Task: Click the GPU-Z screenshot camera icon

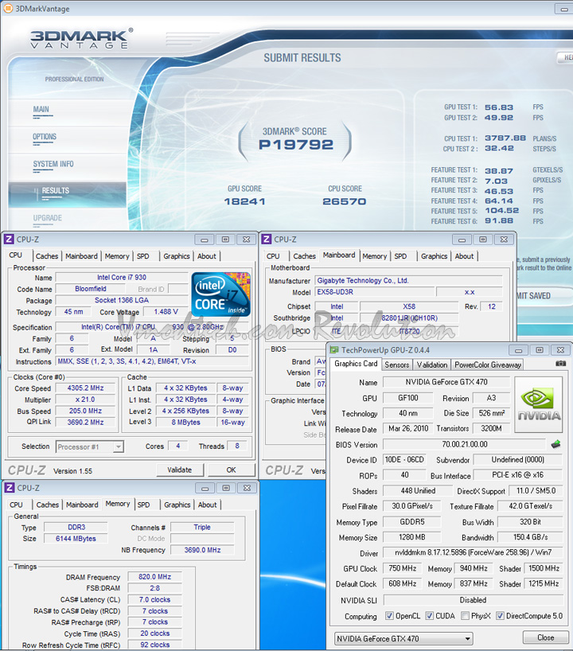Action: (x=560, y=364)
